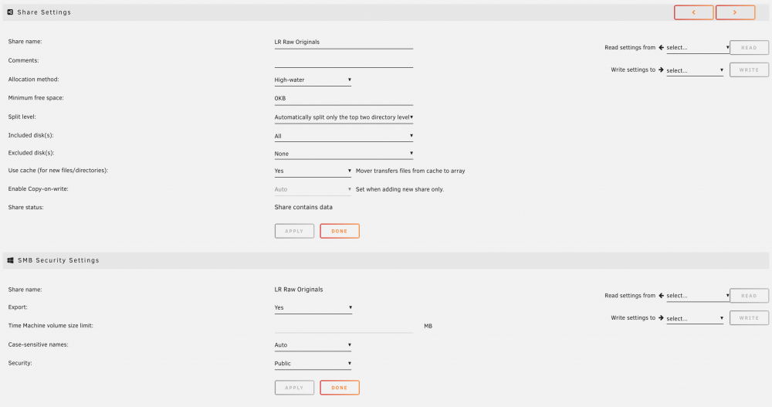The image size is (772, 407).
Task: Click the Write button in SMB Security Settings
Action: [x=749, y=318]
